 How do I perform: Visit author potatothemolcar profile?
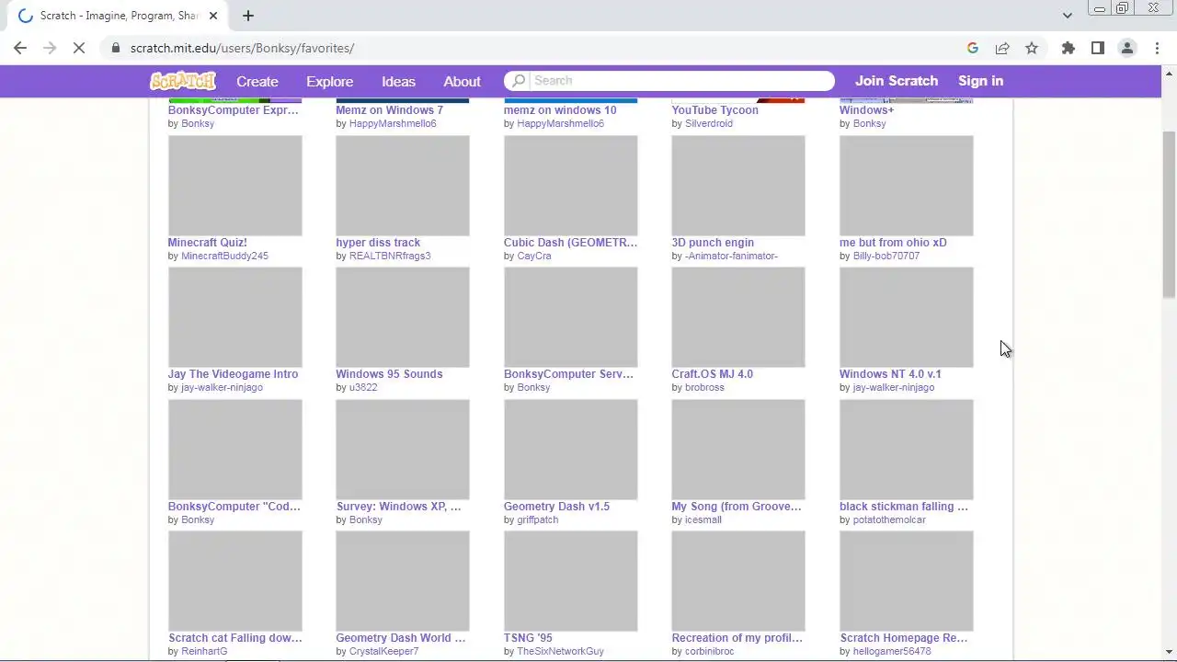pyautogui.click(x=889, y=519)
